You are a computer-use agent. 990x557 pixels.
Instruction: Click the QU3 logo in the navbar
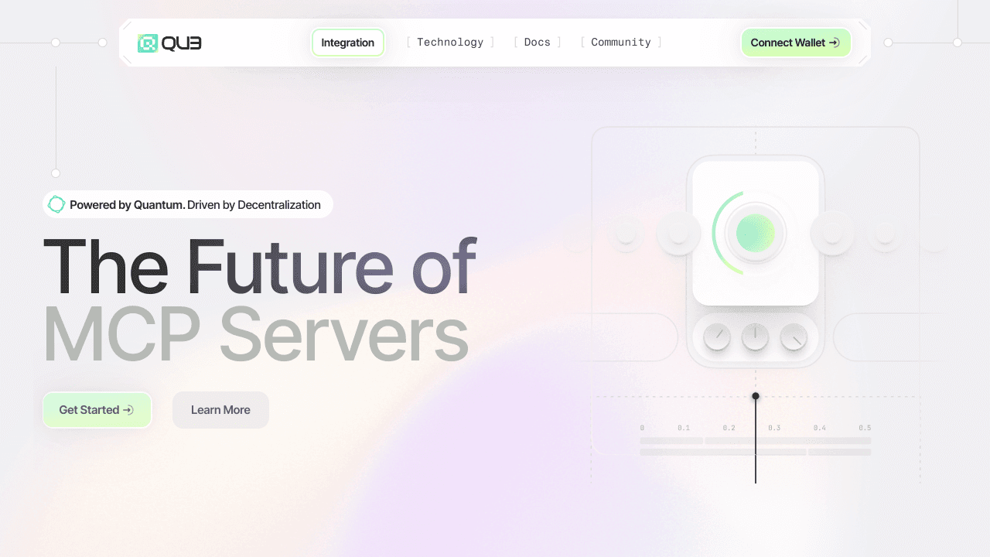coord(169,43)
